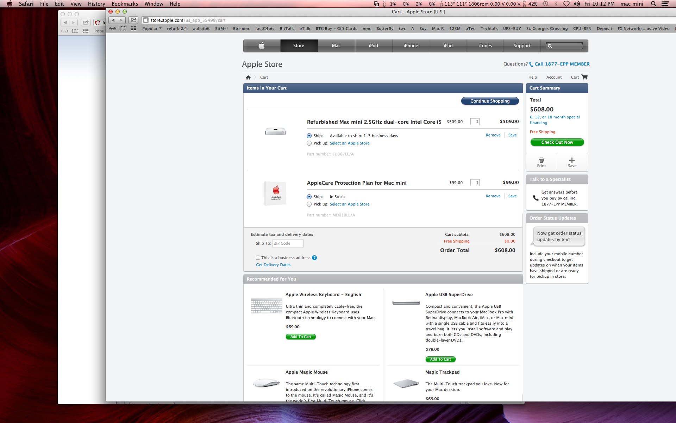Add Apple USB SuperDrive to cart
The width and height of the screenshot is (676, 423).
tap(440, 360)
